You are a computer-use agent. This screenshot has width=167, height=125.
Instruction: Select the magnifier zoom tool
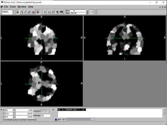29,12
